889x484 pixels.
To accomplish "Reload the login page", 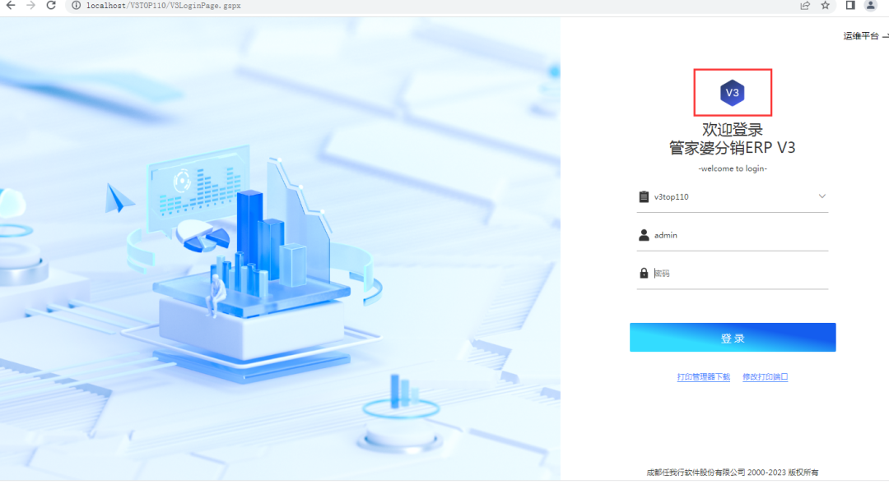I will tap(51, 6).
